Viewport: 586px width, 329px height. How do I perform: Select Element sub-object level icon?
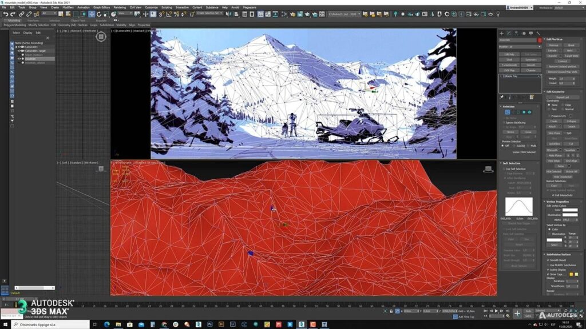529,112
